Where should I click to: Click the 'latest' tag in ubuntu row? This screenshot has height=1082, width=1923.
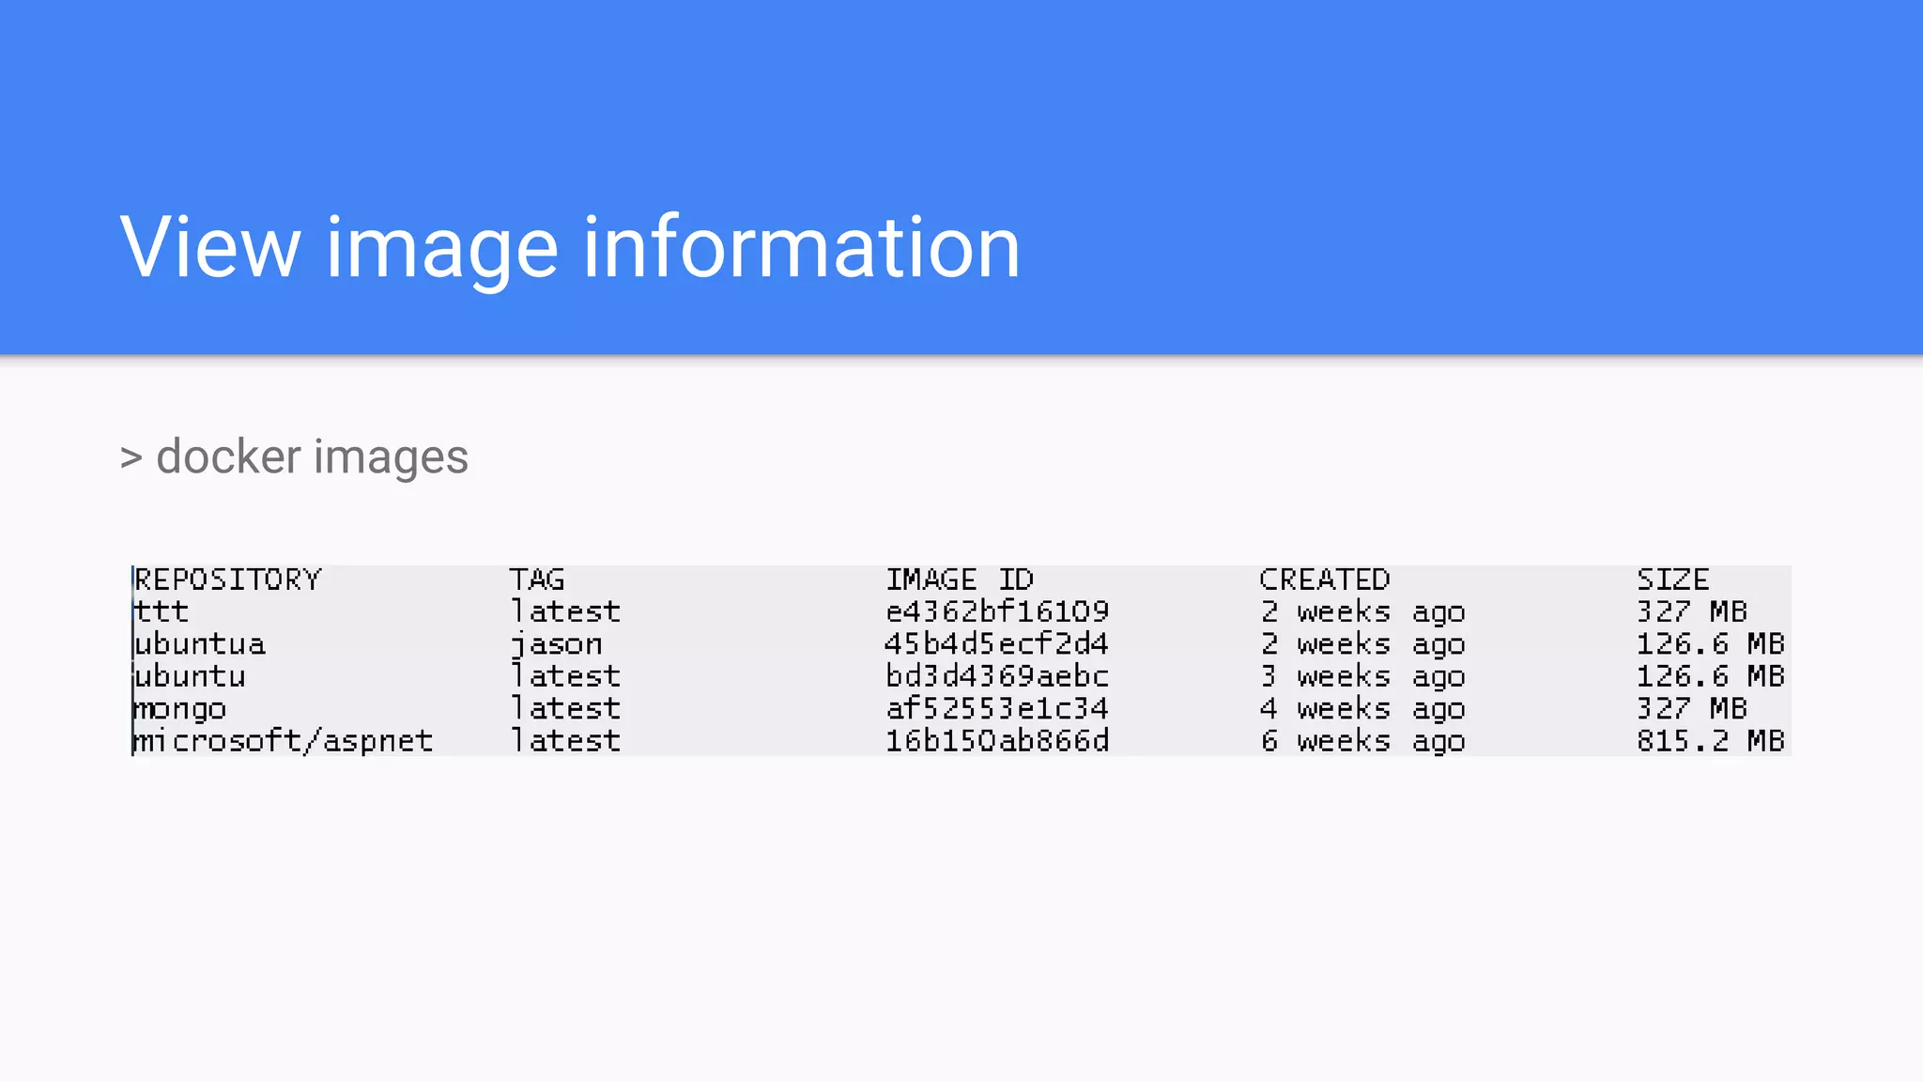[565, 676]
